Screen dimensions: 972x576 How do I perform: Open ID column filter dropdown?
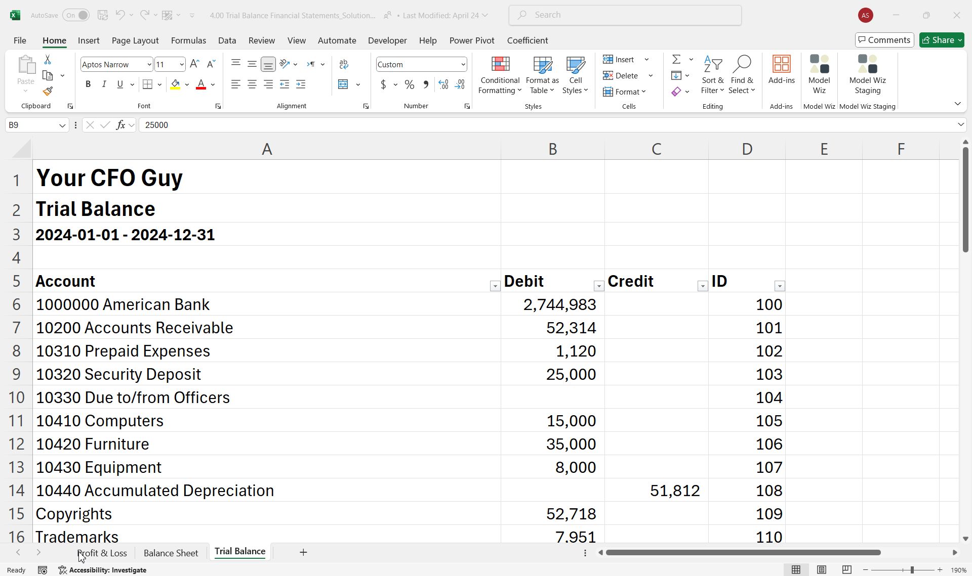pyautogui.click(x=780, y=286)
